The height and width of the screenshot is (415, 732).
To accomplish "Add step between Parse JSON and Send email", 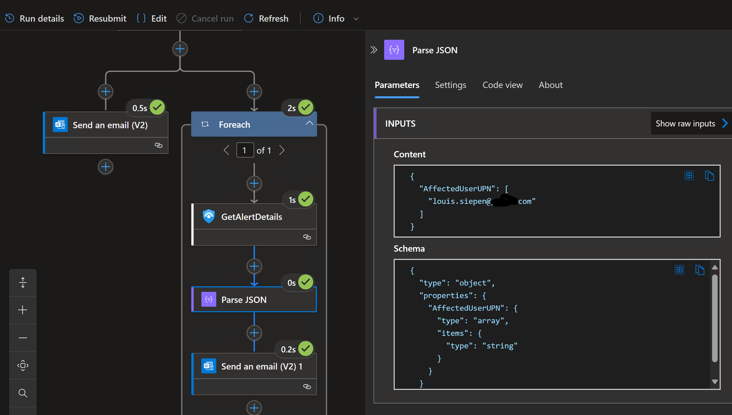I will [254, 333].
